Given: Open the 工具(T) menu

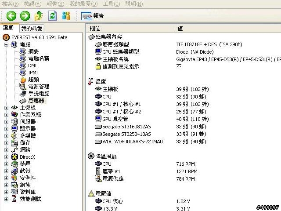Looking at the screenshot, I should [x=112, y=4].
